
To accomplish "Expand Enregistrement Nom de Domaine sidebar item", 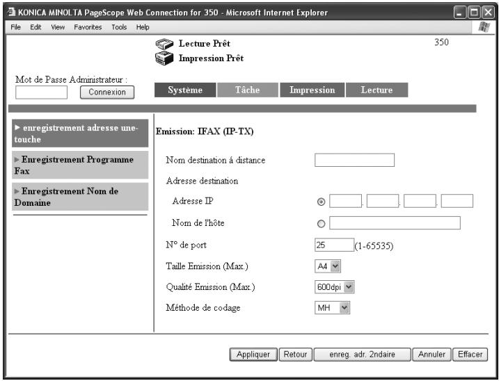I will (80, 197).
